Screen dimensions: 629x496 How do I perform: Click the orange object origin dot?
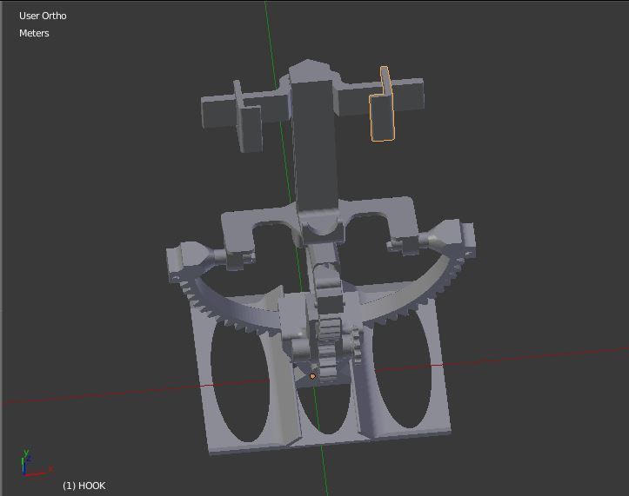coord(312,376)
